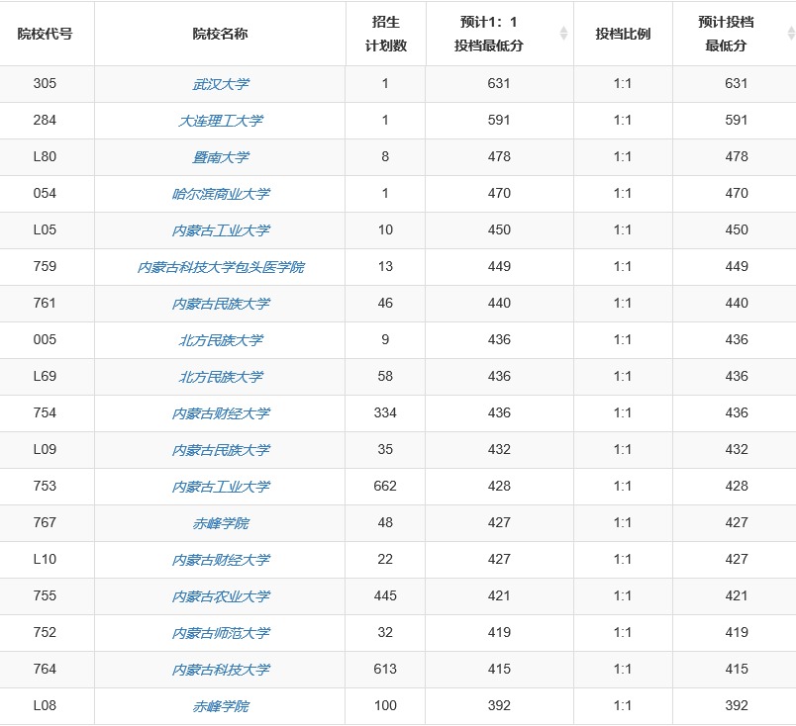
Task: Select 内蒙古民族大学 link in row 761
Action: pyautogui.click(x=220, y=304)
